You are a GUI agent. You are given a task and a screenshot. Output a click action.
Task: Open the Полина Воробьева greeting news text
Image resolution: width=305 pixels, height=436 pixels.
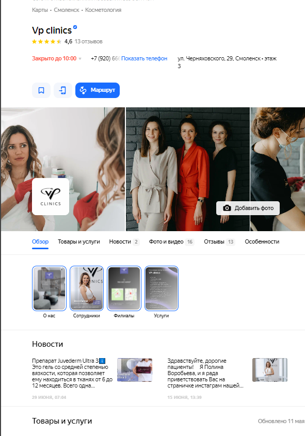tap(205, 373)
